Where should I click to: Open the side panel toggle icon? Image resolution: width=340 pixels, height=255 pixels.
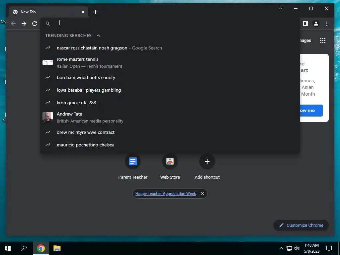pyautogui.click(x=305, y=24)
